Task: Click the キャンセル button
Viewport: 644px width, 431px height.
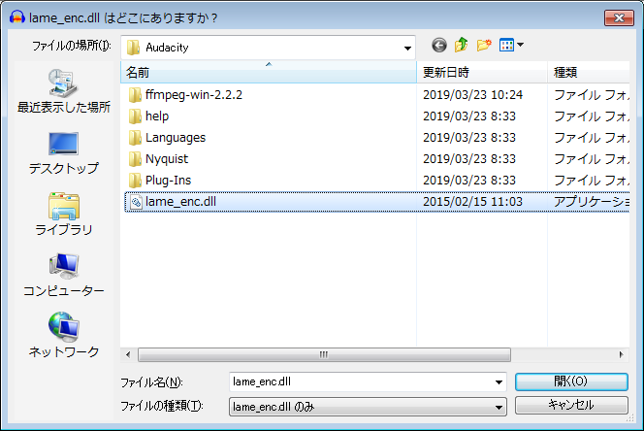Action: coord(571,405)
